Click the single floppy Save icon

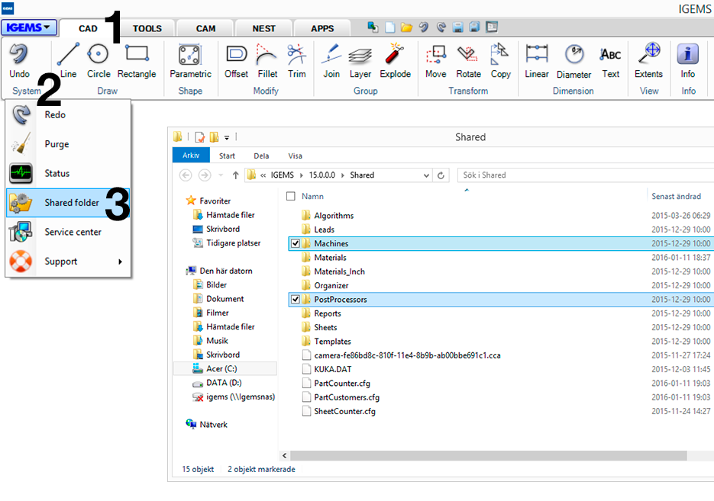pos(457,27)
